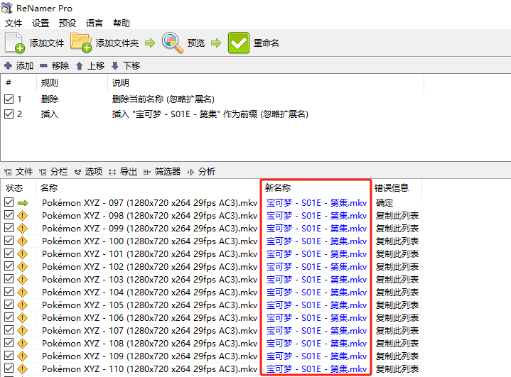Image resolution: width=511 pixels, height=377 pixels.
Task: Select the rule 2 insert description text
Action: (210, 114)
